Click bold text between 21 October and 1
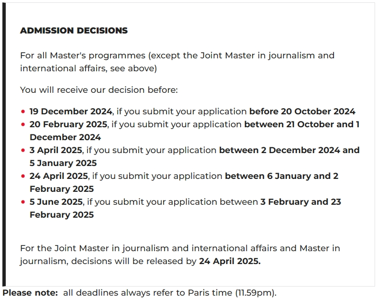Screen dimensions: 377x299 coord(302,124)
